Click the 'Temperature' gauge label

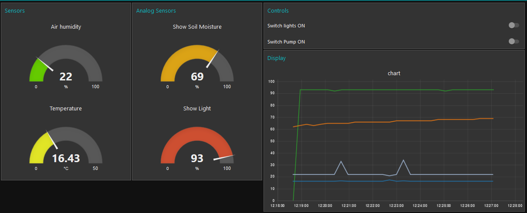pyautogui.click(x=66, y=108)
